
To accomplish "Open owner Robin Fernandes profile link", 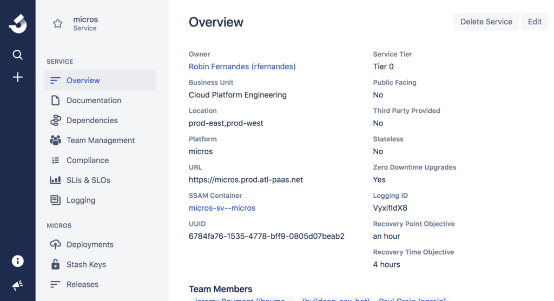I will tap(242, 66).
